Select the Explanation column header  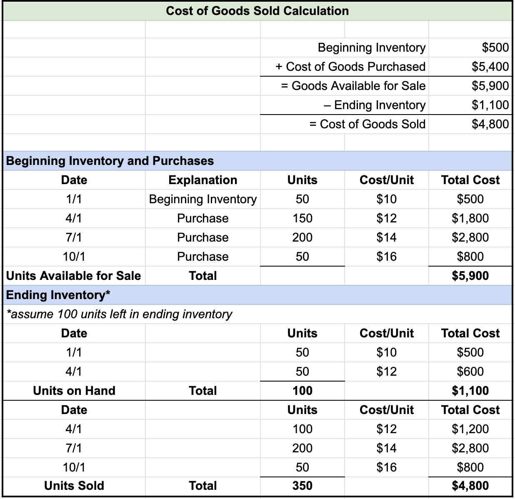pyautogui.click(x=202, y=180)
